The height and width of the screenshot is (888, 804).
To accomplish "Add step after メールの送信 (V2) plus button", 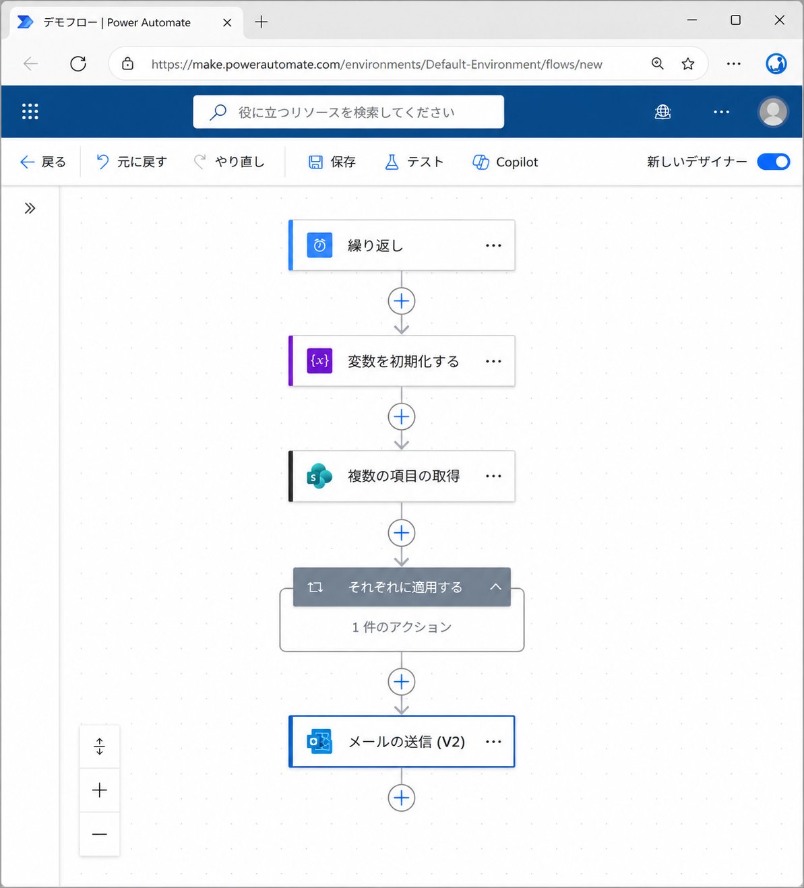I will [402, 798].
